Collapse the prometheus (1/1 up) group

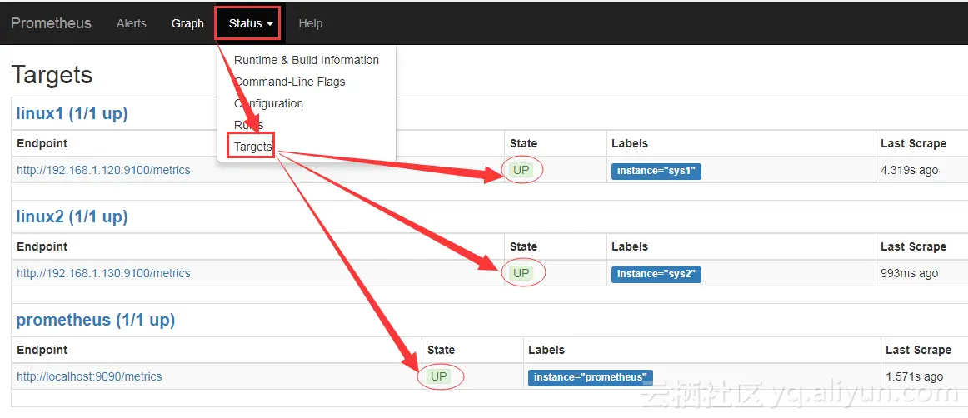[96, 320]
